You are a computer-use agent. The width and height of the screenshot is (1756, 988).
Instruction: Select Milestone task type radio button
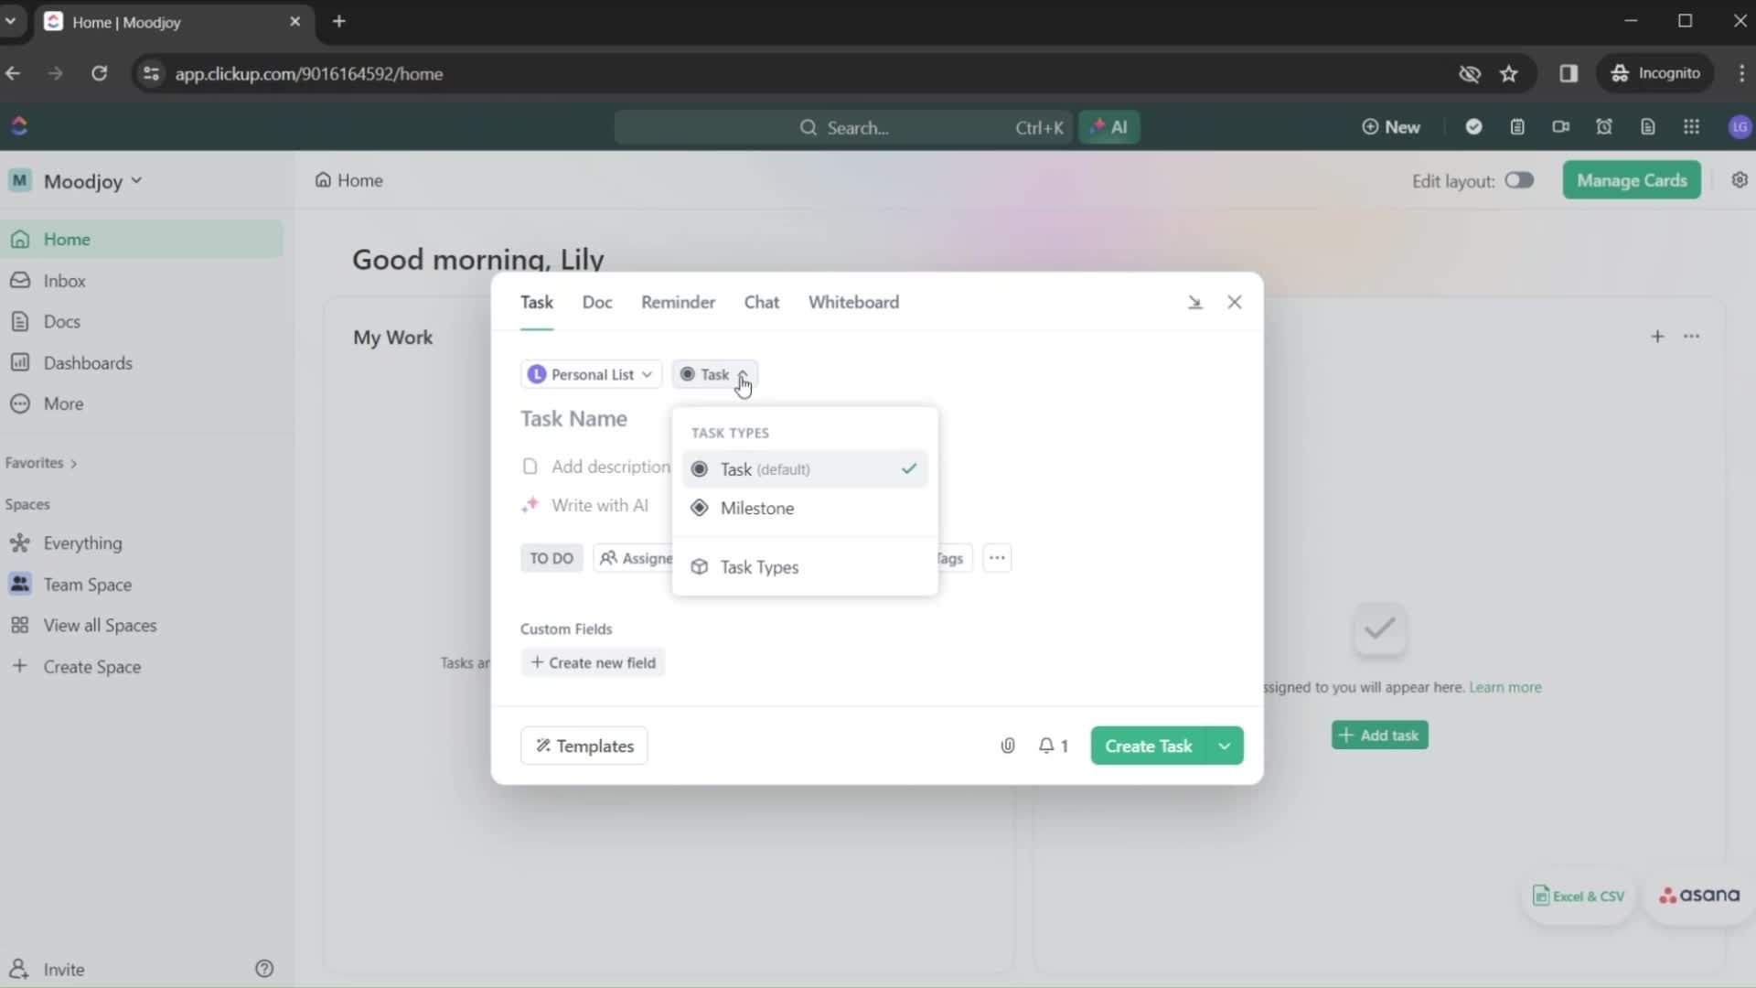(701, 507)
